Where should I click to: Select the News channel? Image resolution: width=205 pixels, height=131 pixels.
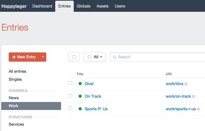click(14, 98)
